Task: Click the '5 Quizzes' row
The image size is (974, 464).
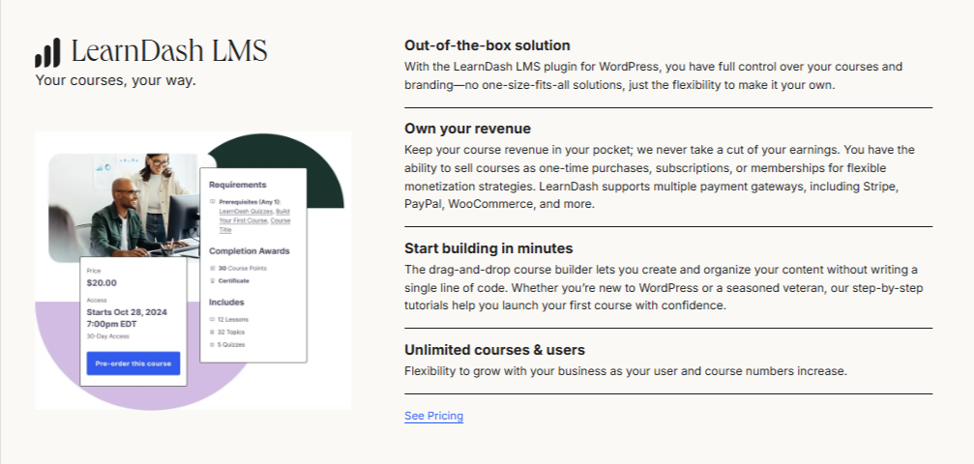Action: click(226, 344)
